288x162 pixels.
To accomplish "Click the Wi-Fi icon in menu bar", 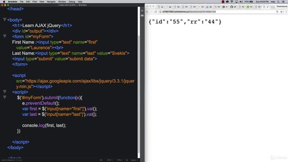I will [x=232, y=1].
